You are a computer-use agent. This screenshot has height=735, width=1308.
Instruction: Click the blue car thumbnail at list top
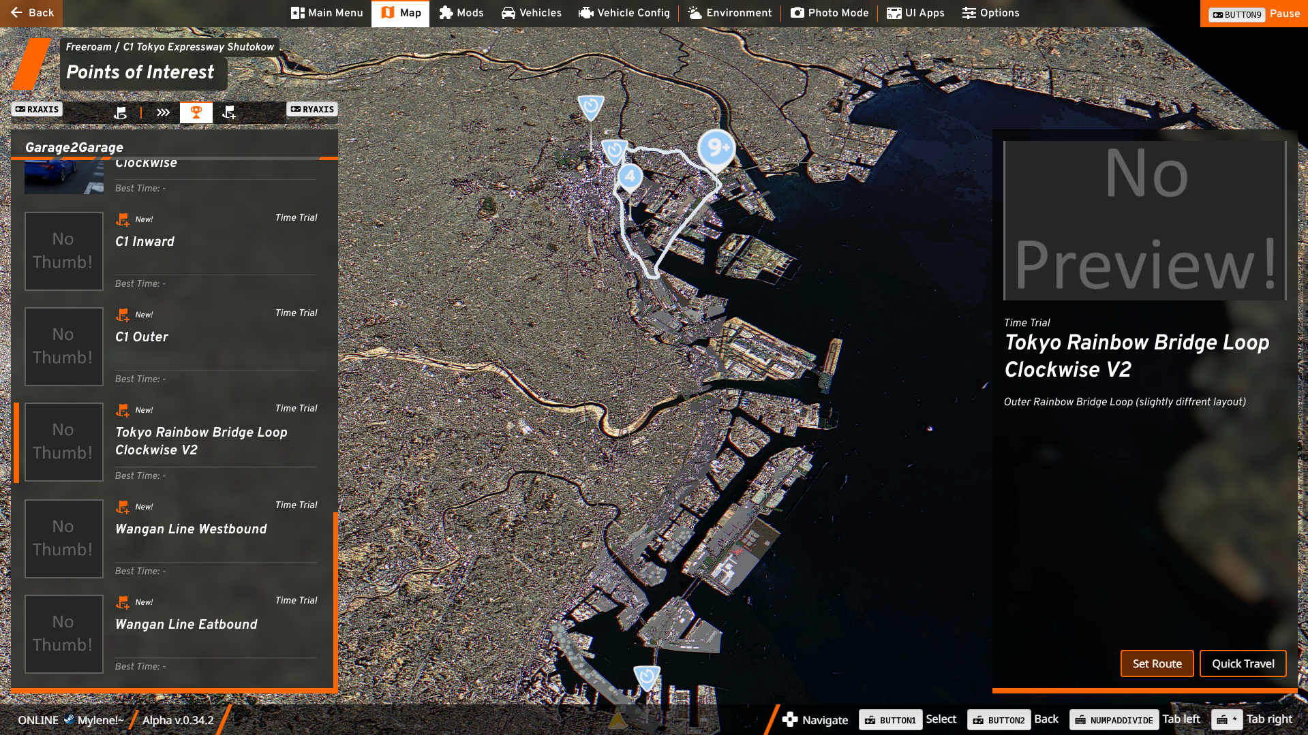coord(64,177)
